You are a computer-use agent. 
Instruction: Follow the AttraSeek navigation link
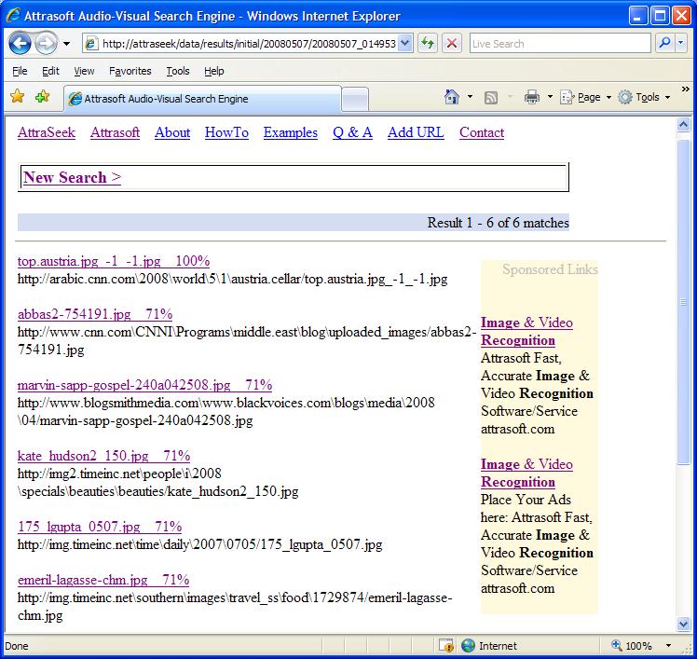pyautogui.click(x=47, y=132)
